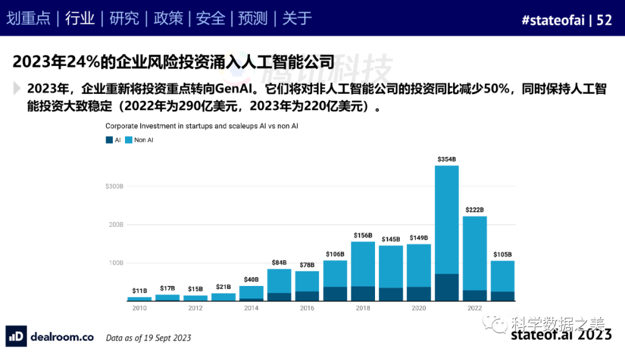
Task: Click the stateof.ai 2023 link
Action: click(561, 335)
